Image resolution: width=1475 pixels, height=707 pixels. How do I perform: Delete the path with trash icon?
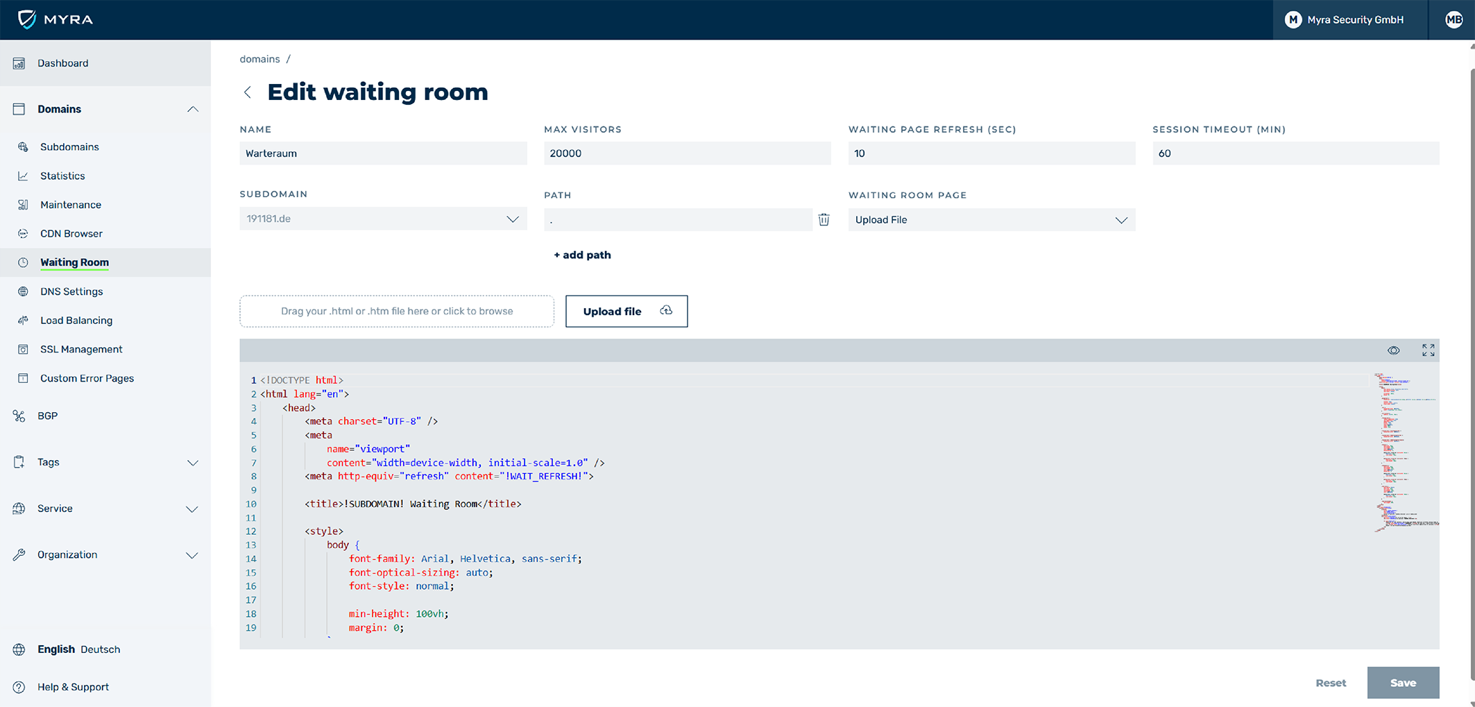click(824, 219)
